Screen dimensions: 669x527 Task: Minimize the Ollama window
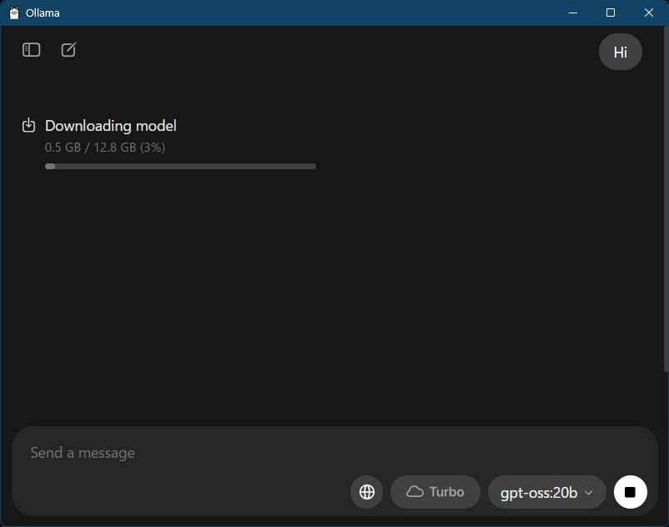[x=572, y=13]
